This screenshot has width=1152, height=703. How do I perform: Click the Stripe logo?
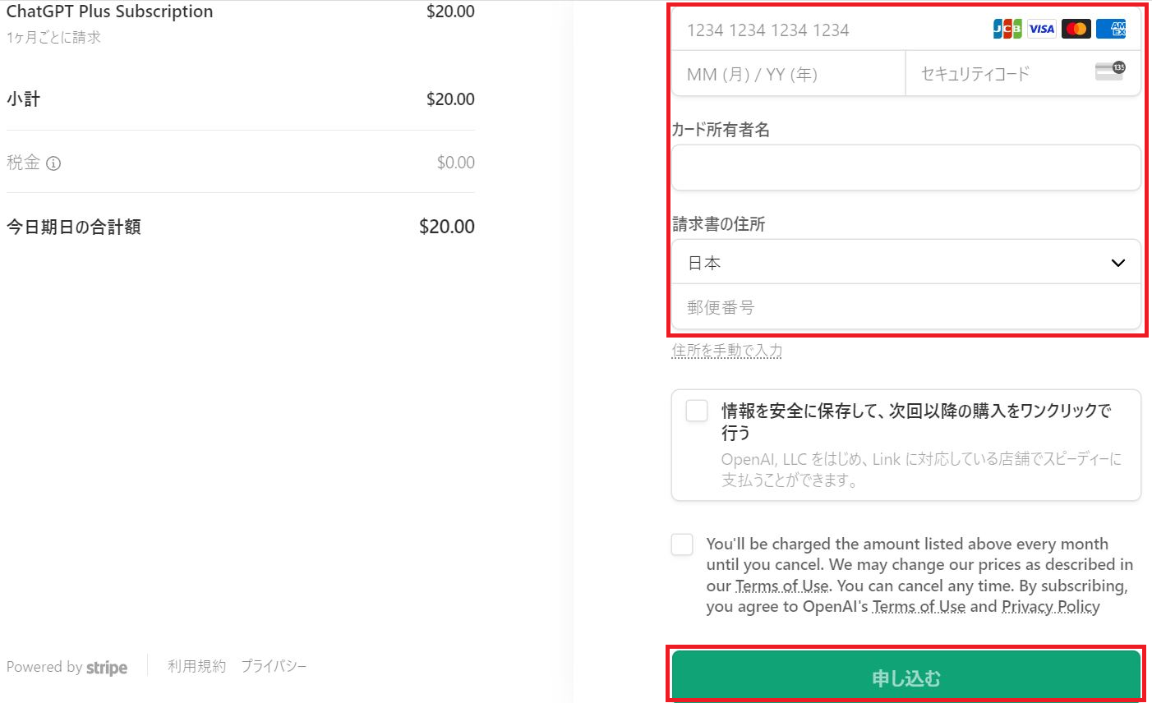coord(107,668)
